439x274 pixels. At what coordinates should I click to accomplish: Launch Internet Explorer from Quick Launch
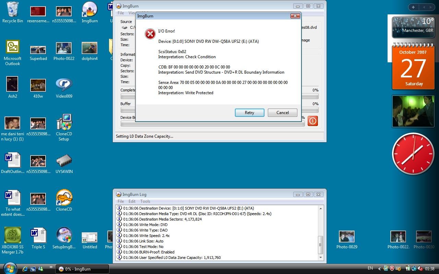25,269
